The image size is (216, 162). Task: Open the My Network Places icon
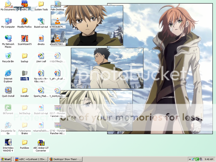click(8, 42)
